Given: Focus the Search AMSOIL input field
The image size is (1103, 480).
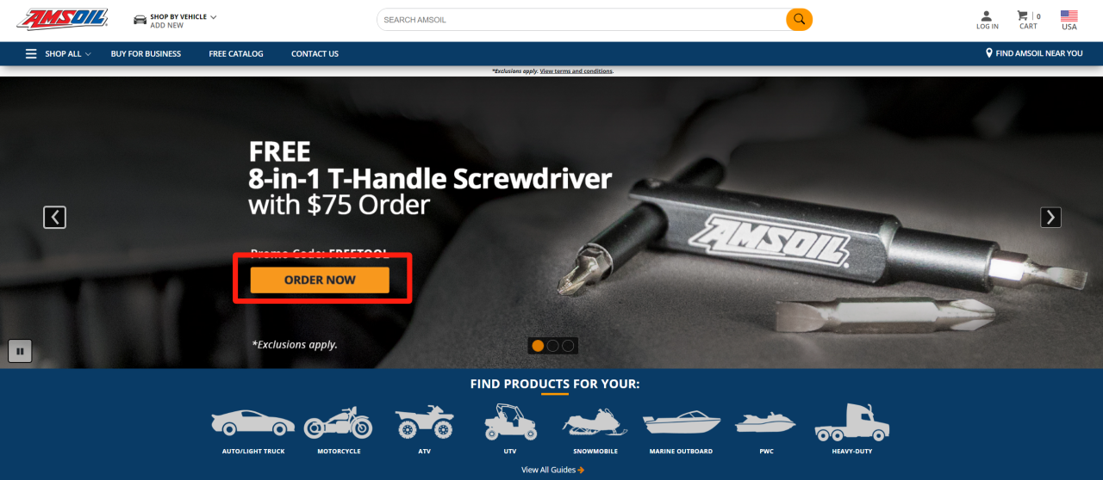Looking at the screenshot, I should coord(582,19).
